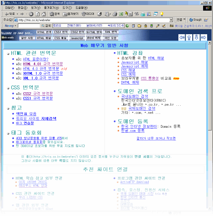
Task: Open the XHTML 1.0 규격 번역문 link
Action: pos(43,73)
